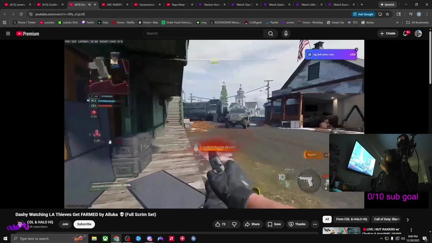Click the Chrome profile avatar

tap(419, 14)
